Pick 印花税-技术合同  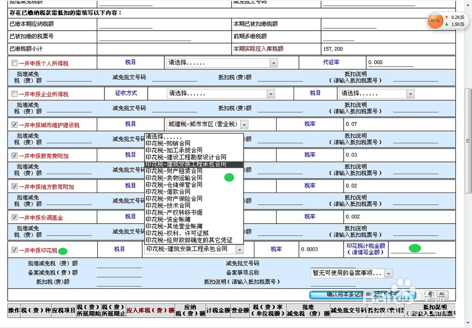tap(194, 205)
